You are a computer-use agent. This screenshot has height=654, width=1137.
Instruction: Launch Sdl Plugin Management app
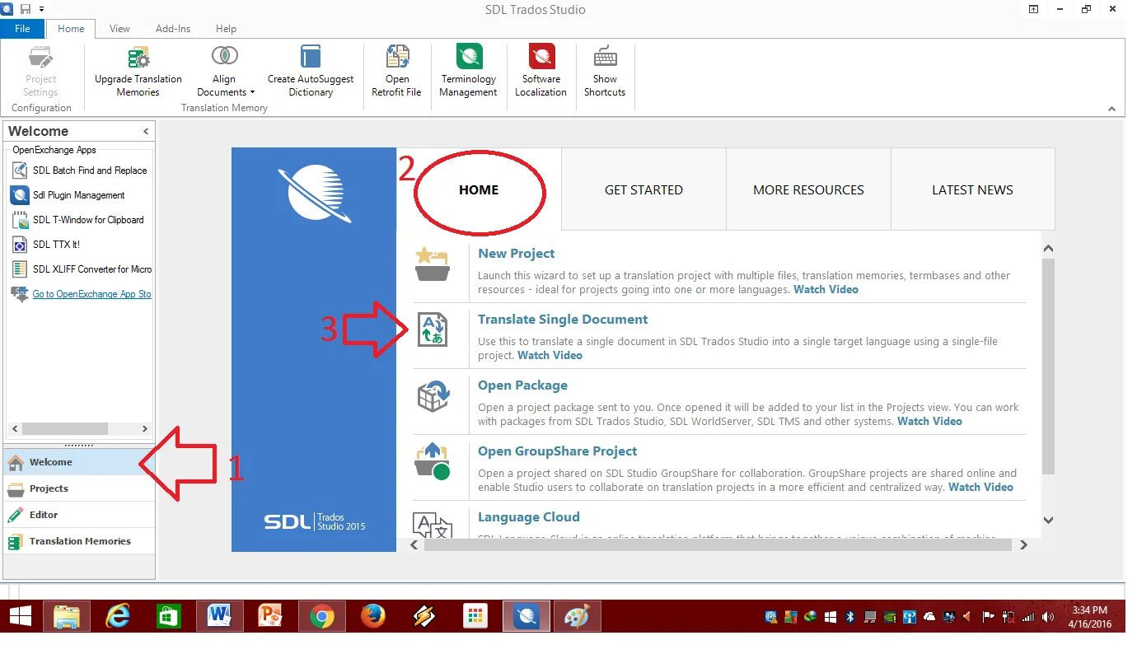pyautogui.click(x=81, y=195)
